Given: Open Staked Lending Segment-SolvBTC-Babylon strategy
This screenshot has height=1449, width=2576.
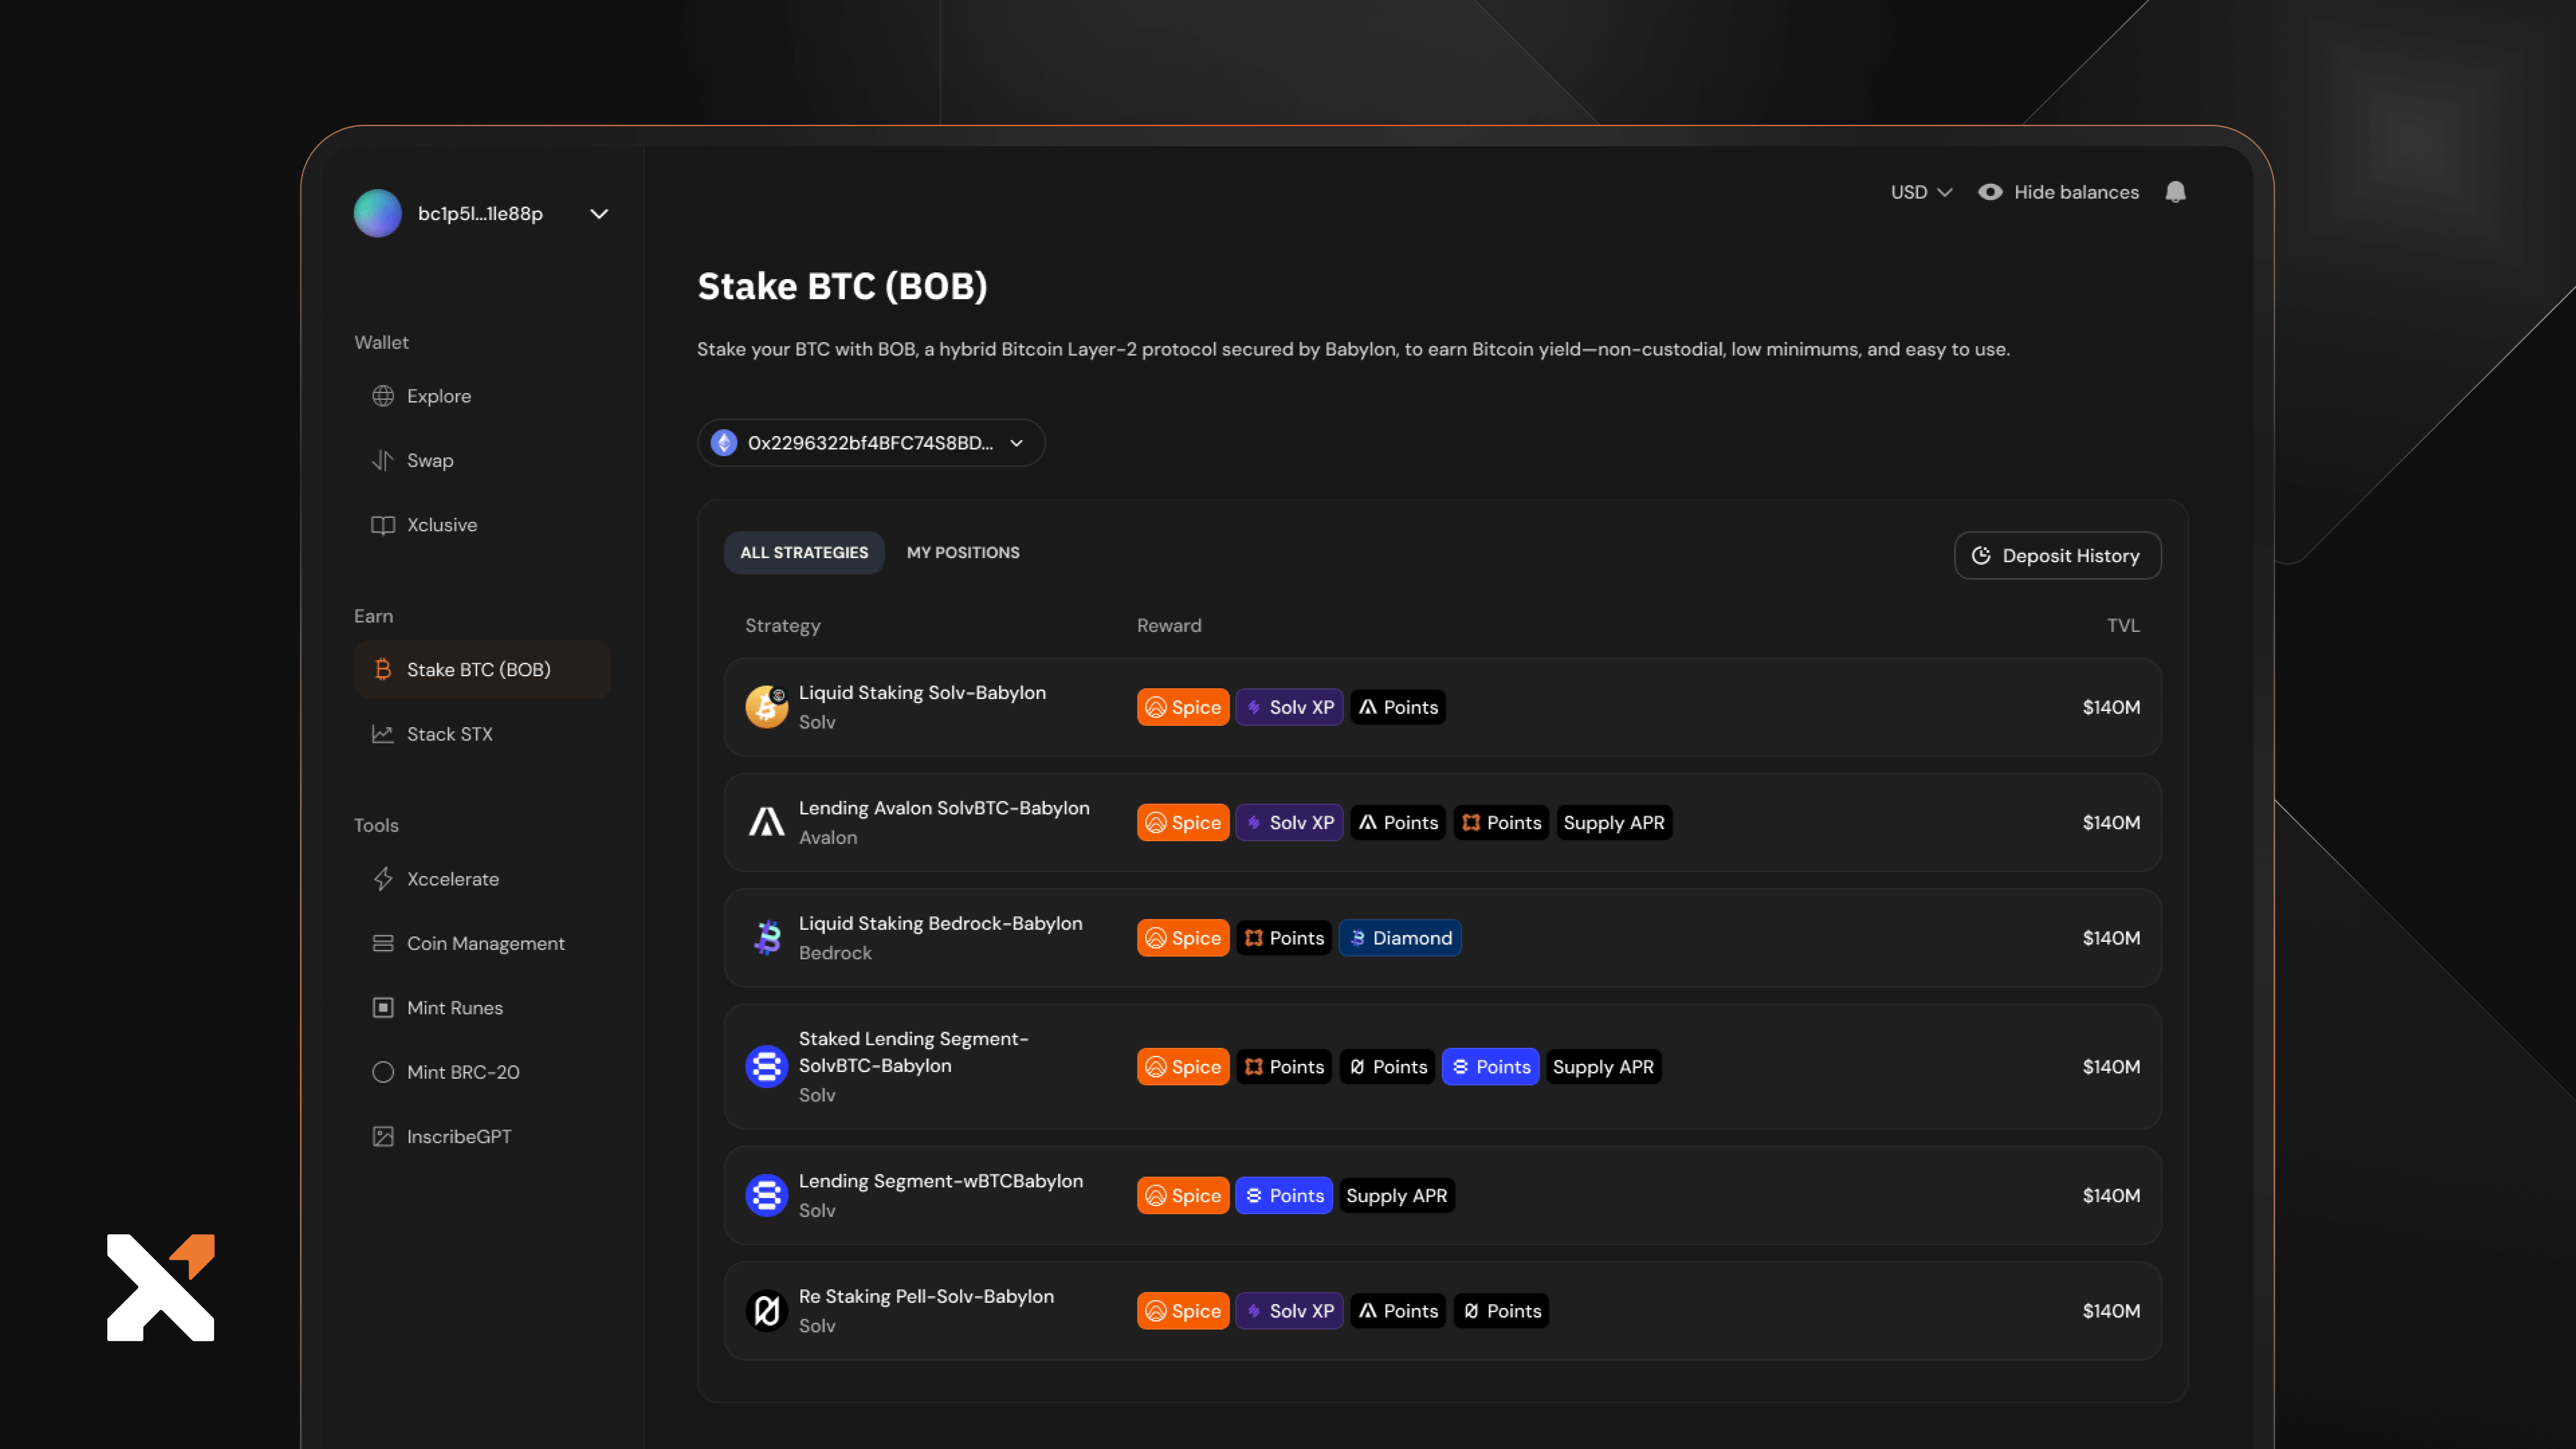Looking at the screenshot, I should pyautogui.click(x=1442, y=1067).
